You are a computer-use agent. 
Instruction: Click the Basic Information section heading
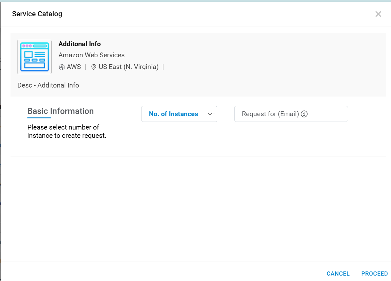[x=61, y=111]
